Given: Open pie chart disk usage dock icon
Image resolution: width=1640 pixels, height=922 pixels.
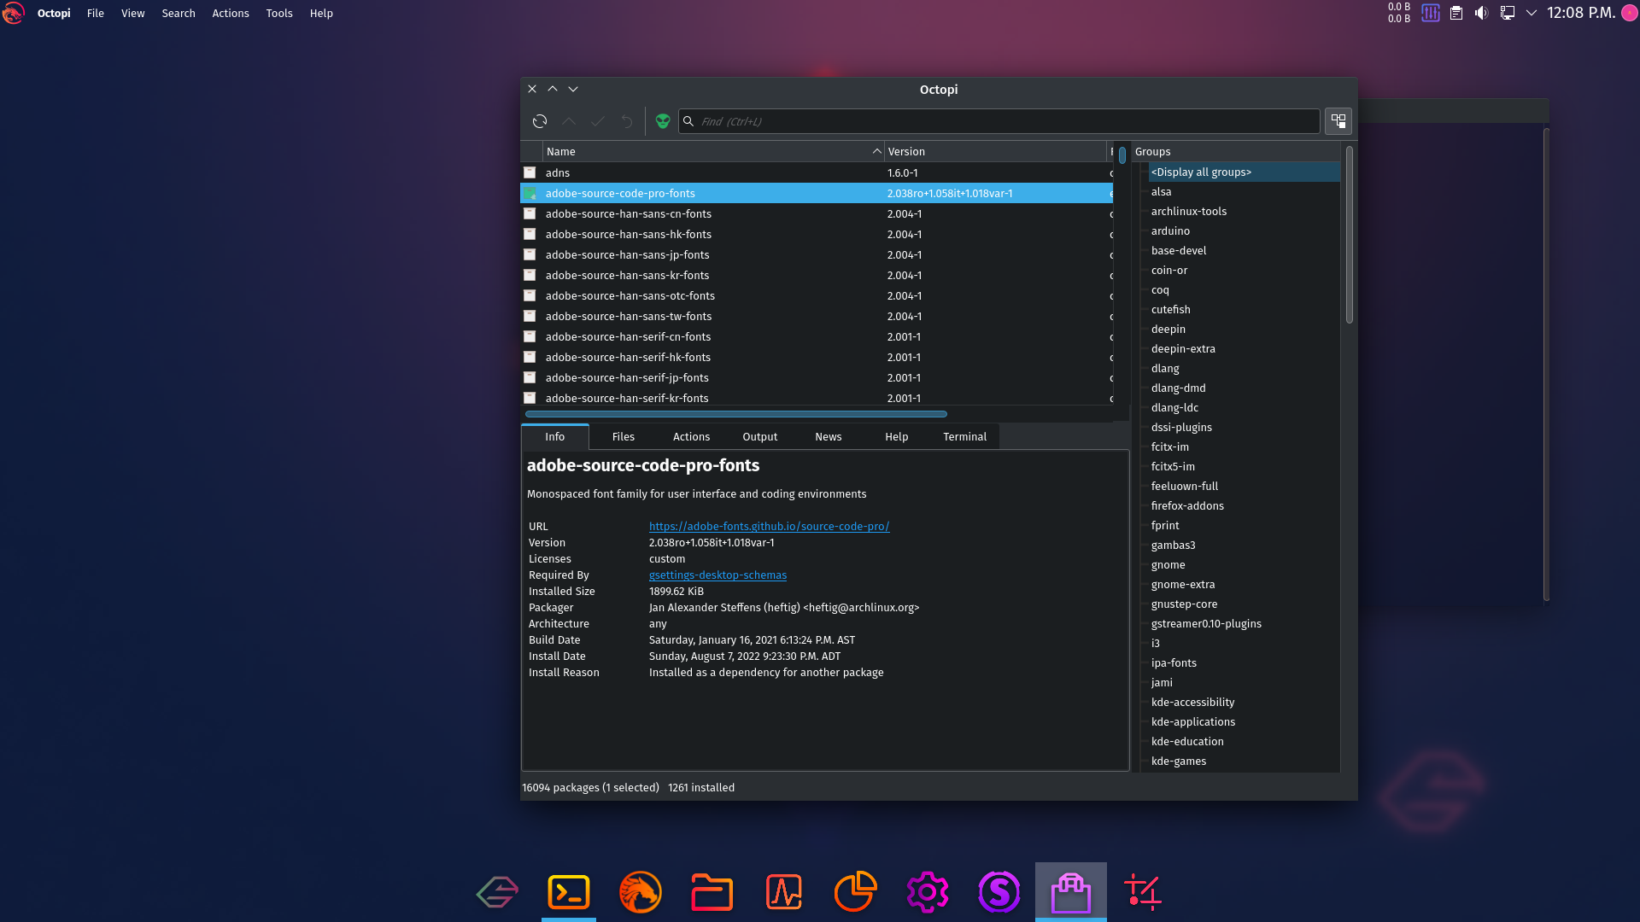Looking at the screenshot, I should click(856, 892).
